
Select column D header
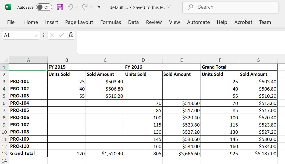(143, 60)
